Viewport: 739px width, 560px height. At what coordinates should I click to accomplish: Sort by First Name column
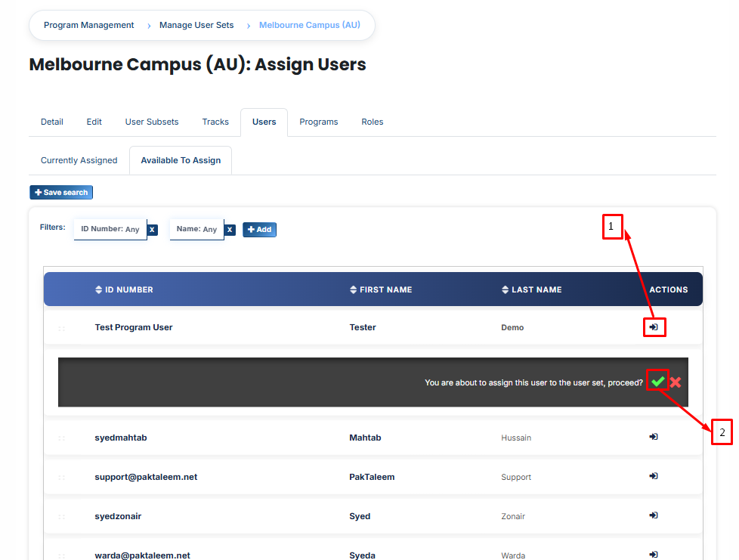click(381, 289)
